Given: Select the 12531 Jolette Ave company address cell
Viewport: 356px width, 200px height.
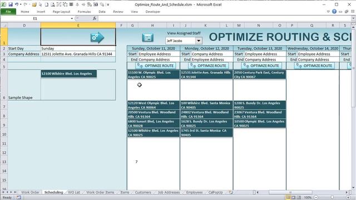Looking at the screenshot, I should [x=78, y=54].
